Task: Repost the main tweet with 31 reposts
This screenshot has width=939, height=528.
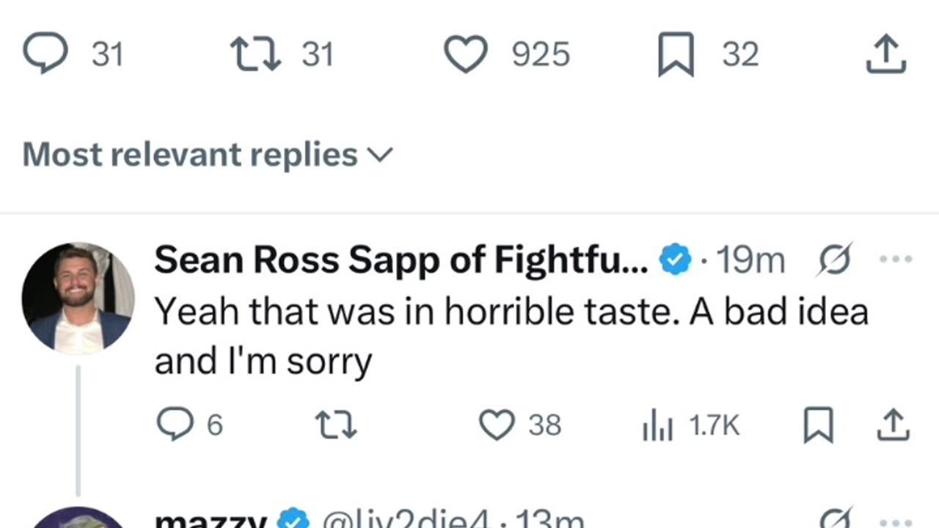Action: [255, 55]
